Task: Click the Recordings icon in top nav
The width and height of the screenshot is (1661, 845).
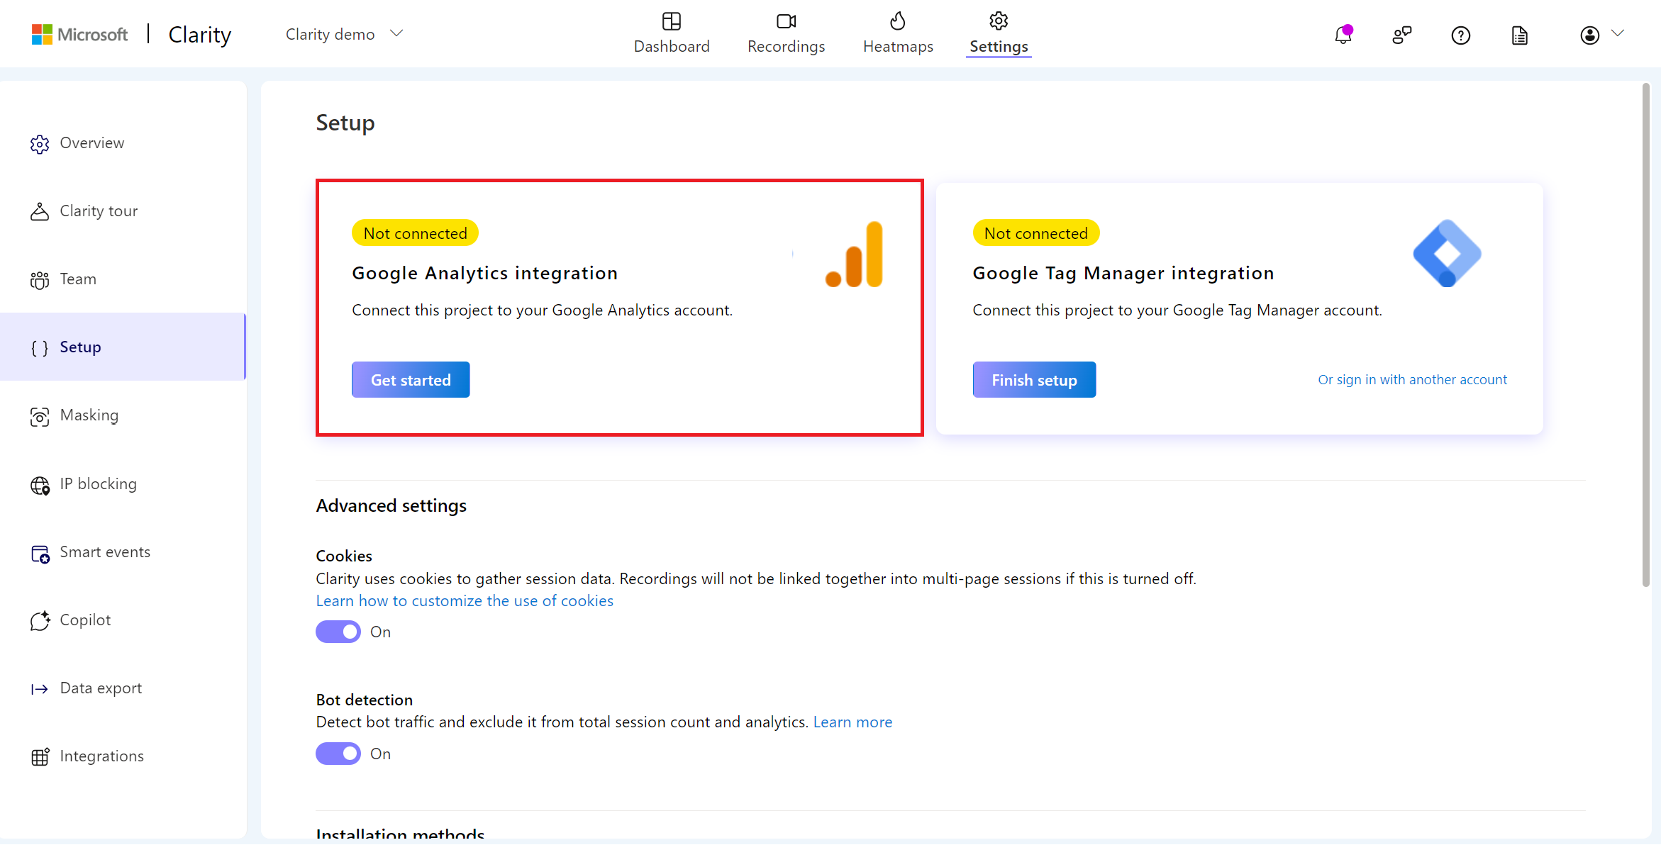Action: coord(784,21)
